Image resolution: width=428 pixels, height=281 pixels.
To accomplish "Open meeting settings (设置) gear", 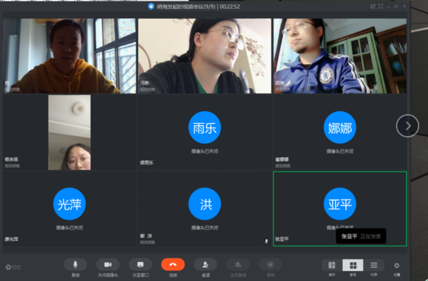I will click(396, 266).
